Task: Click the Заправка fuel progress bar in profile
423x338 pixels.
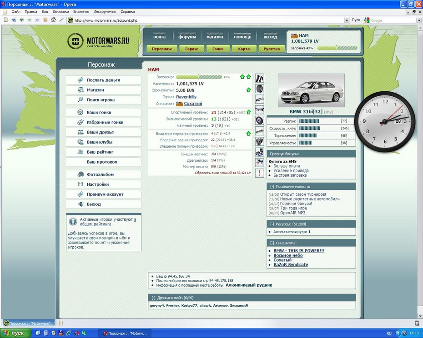Action: (199, 77)
